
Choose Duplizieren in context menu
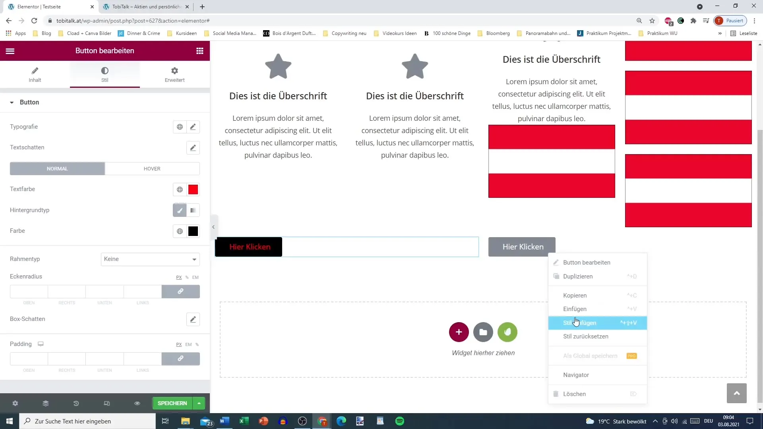pos(598,276)
